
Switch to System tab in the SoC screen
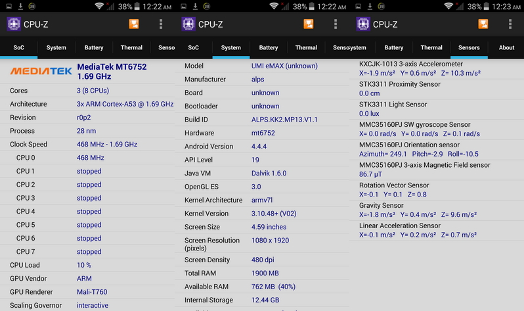[56, 47]
